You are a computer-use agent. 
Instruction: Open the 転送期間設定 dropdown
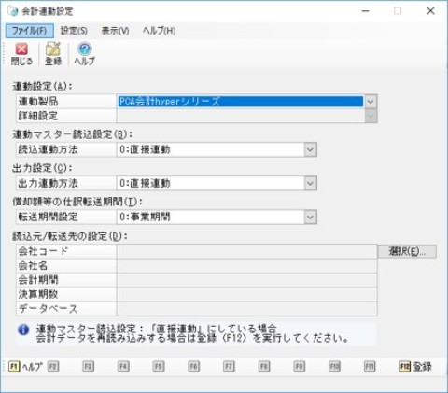click(x=310, y=217)
